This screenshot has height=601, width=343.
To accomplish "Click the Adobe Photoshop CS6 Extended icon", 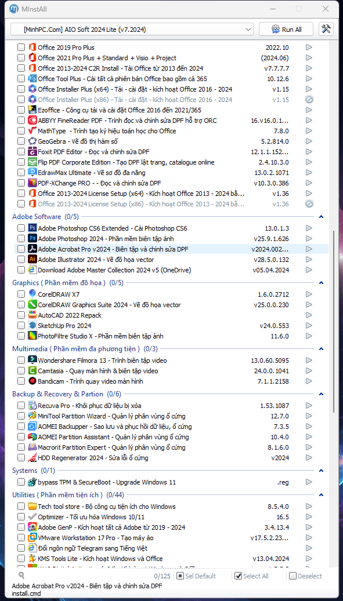I will coord(33,228).
